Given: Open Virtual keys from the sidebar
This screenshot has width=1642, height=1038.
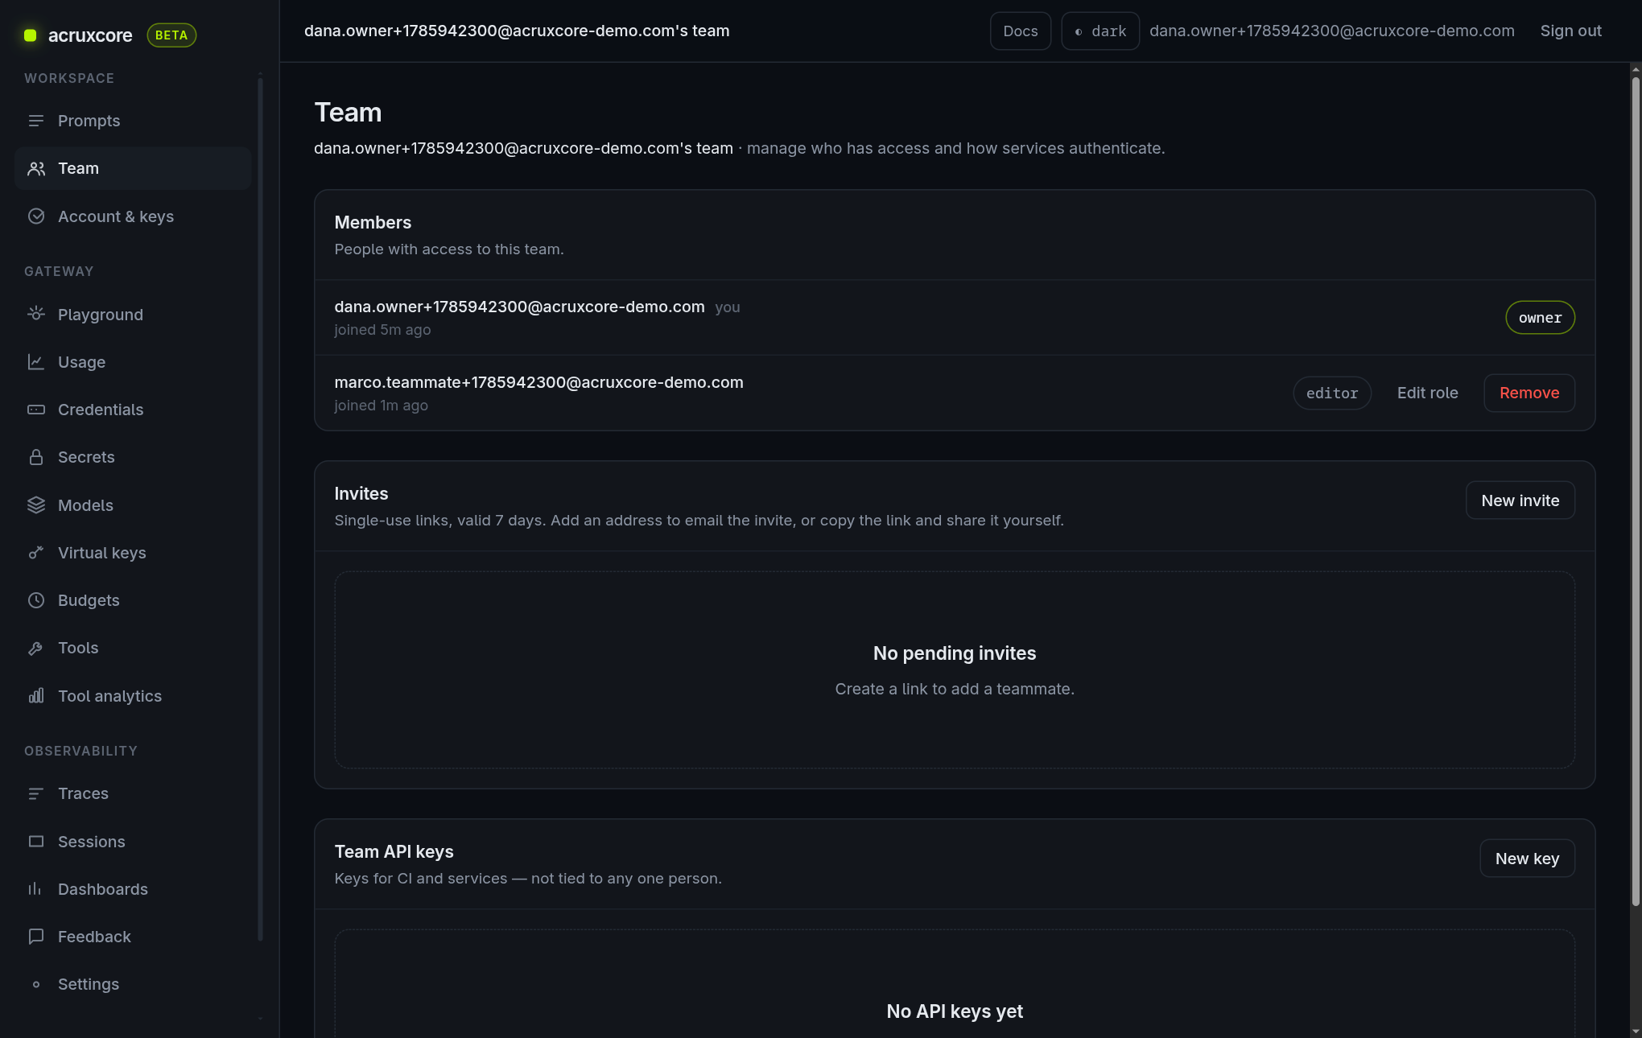Looking at the screenshot, I should 133,553.
